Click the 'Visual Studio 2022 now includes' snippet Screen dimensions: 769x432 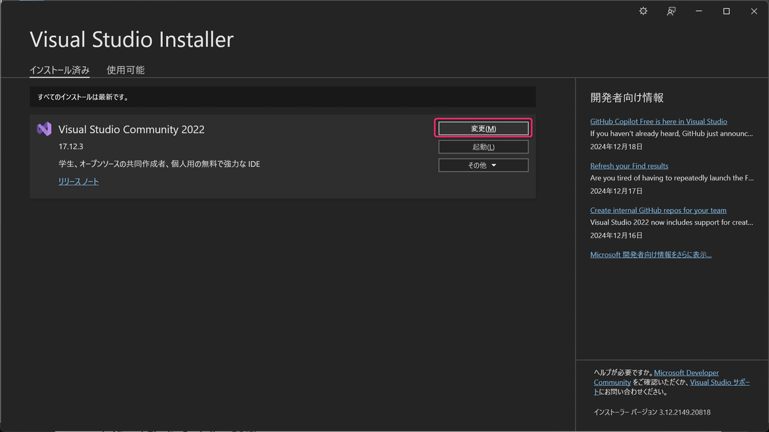click(672, 223)
